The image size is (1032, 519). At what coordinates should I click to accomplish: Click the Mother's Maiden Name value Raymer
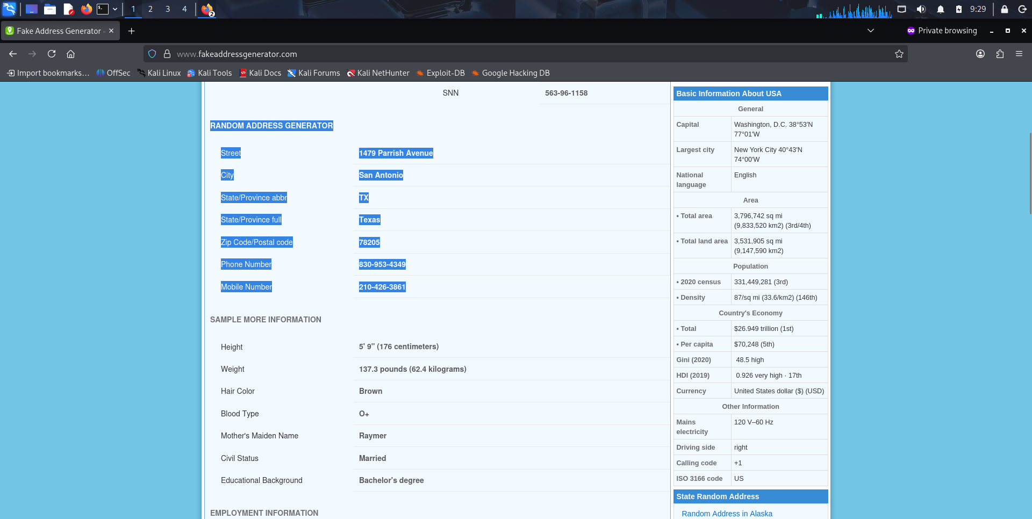click(x=372, y=436)
